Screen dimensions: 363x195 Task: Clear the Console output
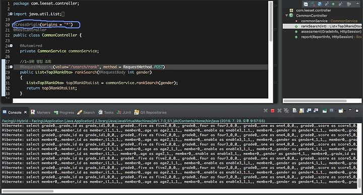294,111
